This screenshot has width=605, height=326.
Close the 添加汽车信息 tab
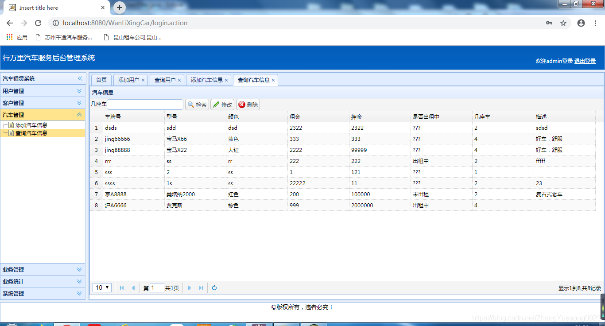tap(226, 81)
